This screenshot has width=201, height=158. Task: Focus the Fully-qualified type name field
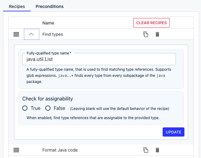(99, 59)
